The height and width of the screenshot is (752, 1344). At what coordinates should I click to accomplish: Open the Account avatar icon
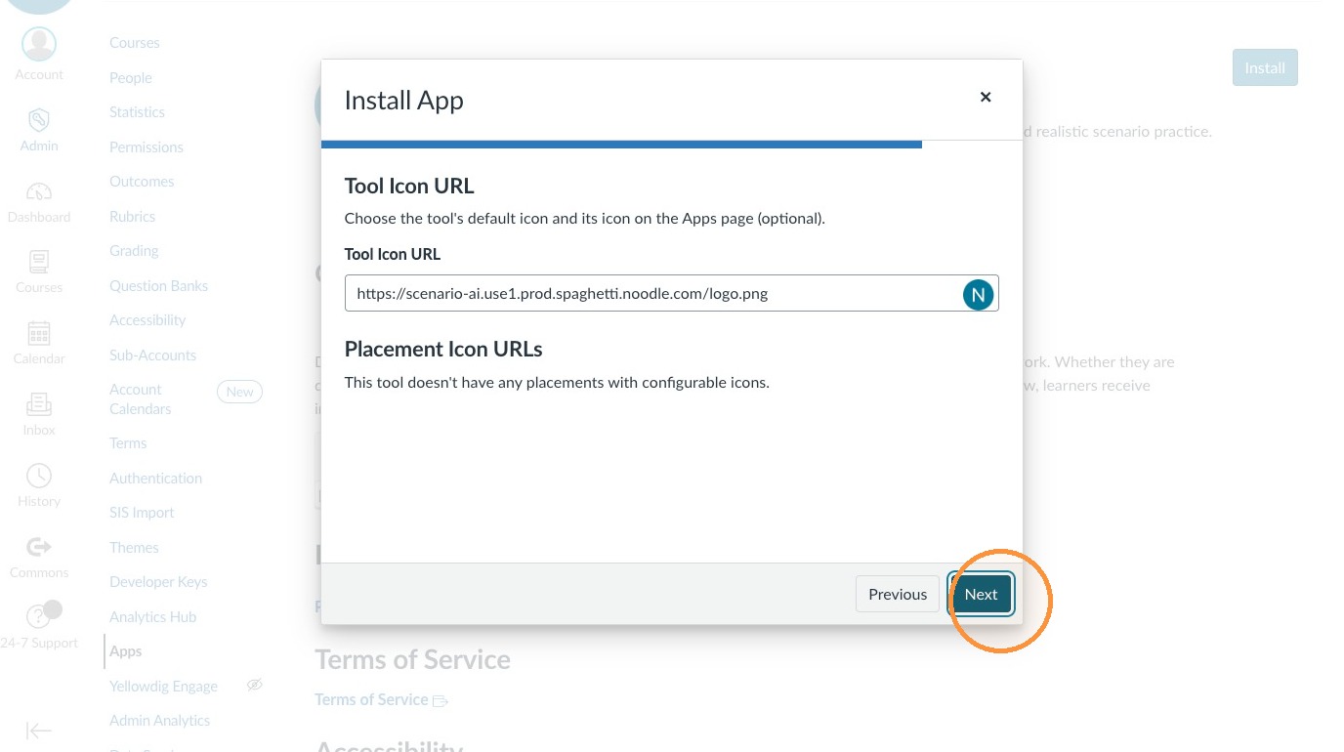click(x=39, y=44)
